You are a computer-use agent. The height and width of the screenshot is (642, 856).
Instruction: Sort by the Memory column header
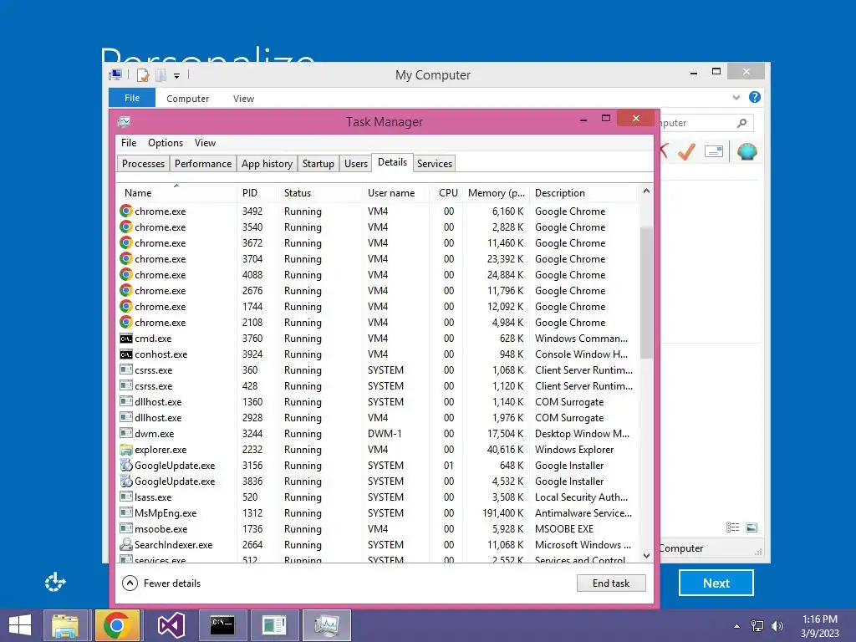tap(496, 193)
